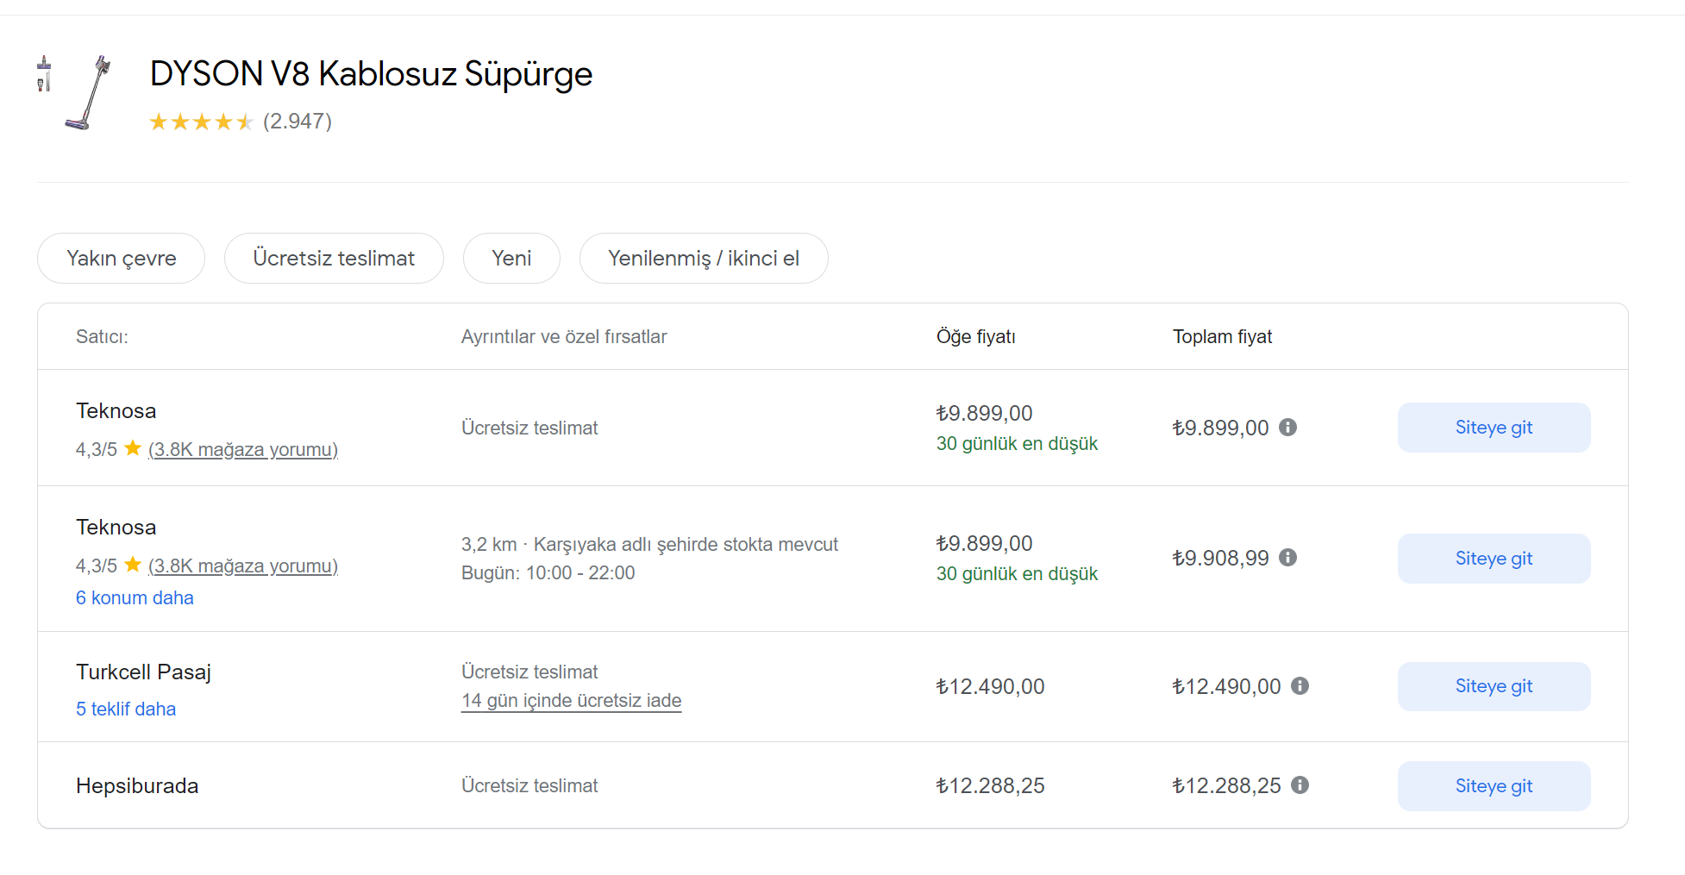Click "Siteye git" for first Teknosa offer

(x=1494, y=428)
